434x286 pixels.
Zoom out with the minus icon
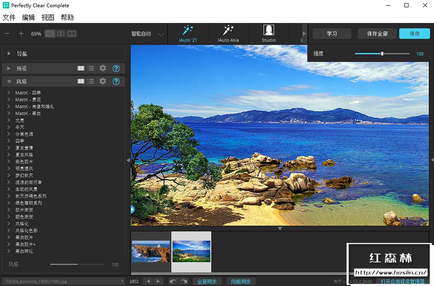tap(7, 34)
